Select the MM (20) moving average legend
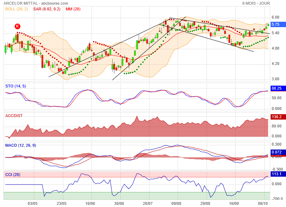The height and width of the screenshot is (207, 286). pyautogui.click(x=73, y=9)
